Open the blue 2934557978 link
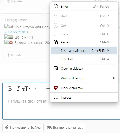This screenshot has height=133, width=120. (15, 32)
